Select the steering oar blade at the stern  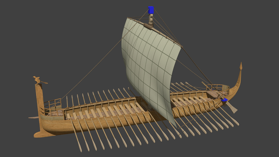click(x=232, y=107)
